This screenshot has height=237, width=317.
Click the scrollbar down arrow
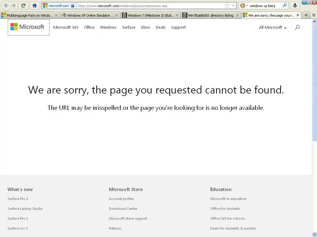tap(315, 235)
